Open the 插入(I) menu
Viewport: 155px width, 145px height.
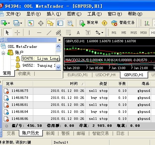click(x=54, y=14)
